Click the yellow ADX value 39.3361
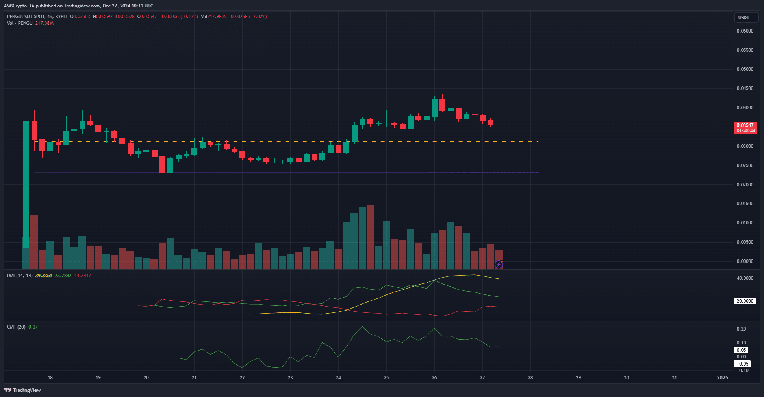This screenshot has height=397, width=764. coord(43,276)
